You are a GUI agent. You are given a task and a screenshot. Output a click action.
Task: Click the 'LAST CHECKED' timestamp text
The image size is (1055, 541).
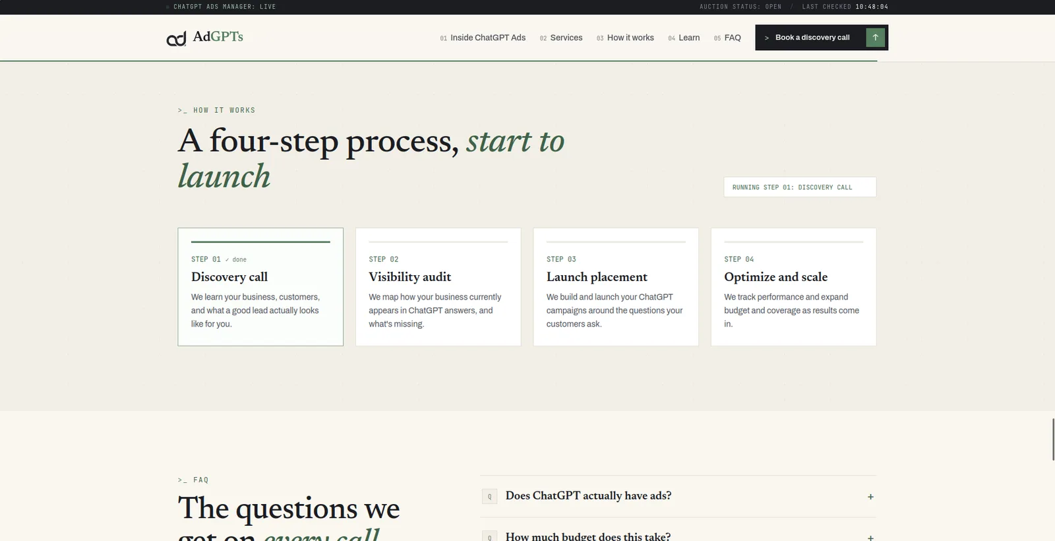845,7
